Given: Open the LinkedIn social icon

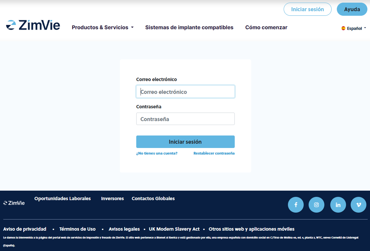Looking at the screenshot, I should [x=338, y=205].
